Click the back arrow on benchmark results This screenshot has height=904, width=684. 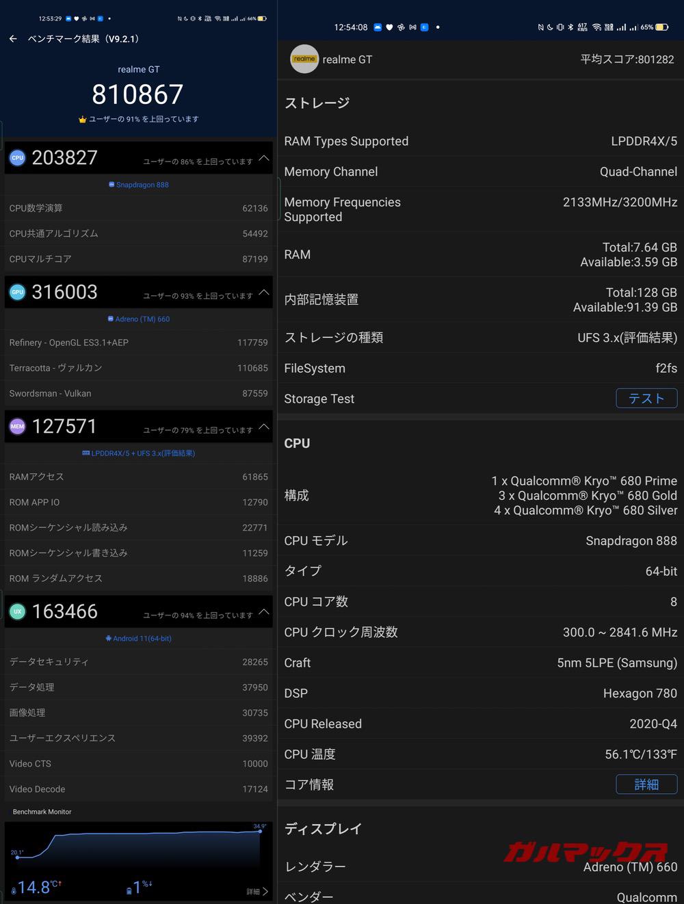coord(14,39)
